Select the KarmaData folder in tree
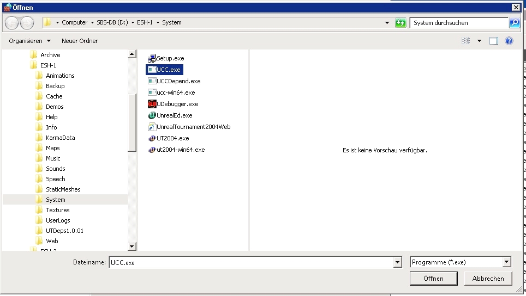Viewport: 526px width, 296px height. tap(61, 138)
